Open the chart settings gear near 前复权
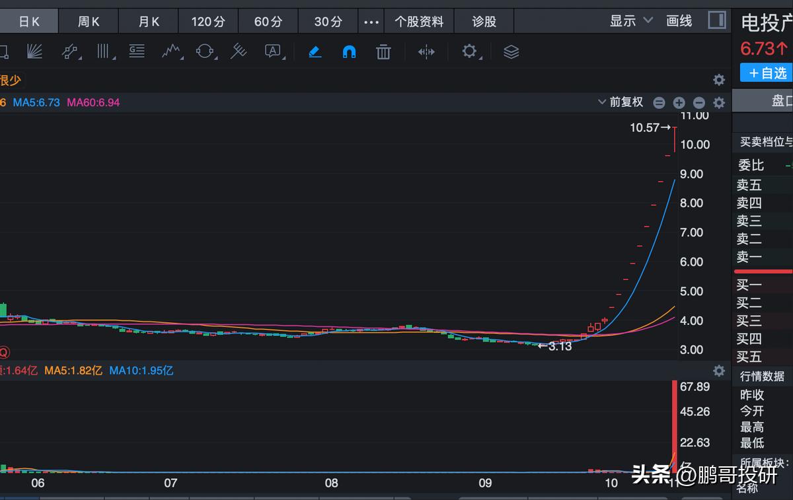The height and width of the screenshot is (500, 793). pos(719,102)
